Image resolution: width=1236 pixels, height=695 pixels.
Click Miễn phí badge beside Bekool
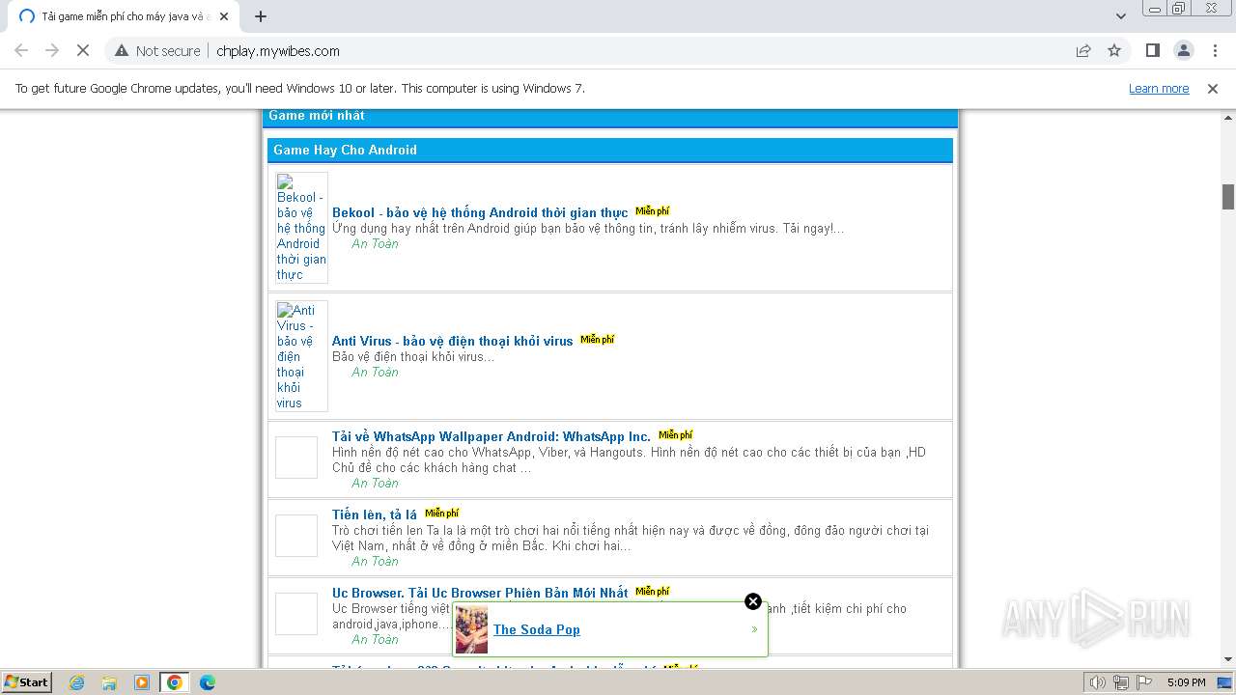[652, 211]
